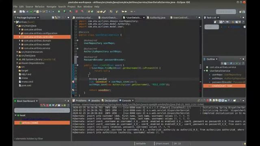Click the Find field in Task List
260x146 pixels.
tap(212, 27)
